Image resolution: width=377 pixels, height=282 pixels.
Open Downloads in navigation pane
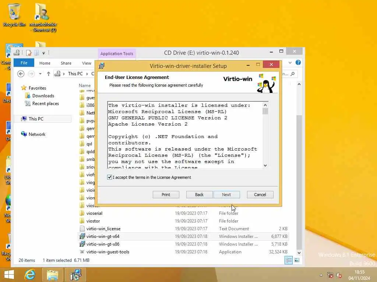(x=43, y=96)
